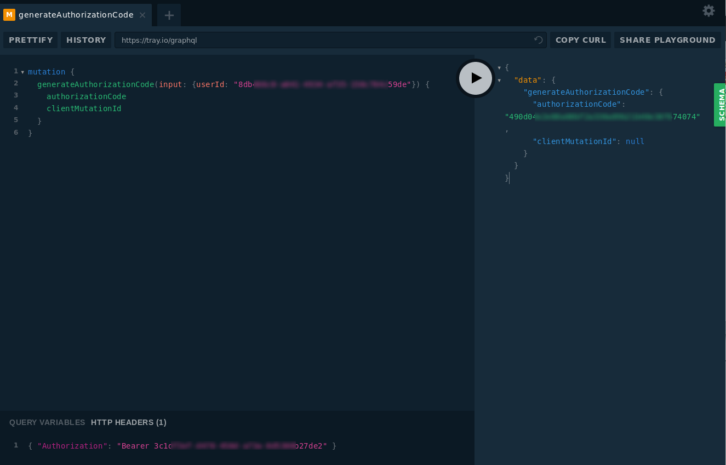Collapse the root response object arrow
The height and width of the screenshot is (465, 726).
point(499,68)
